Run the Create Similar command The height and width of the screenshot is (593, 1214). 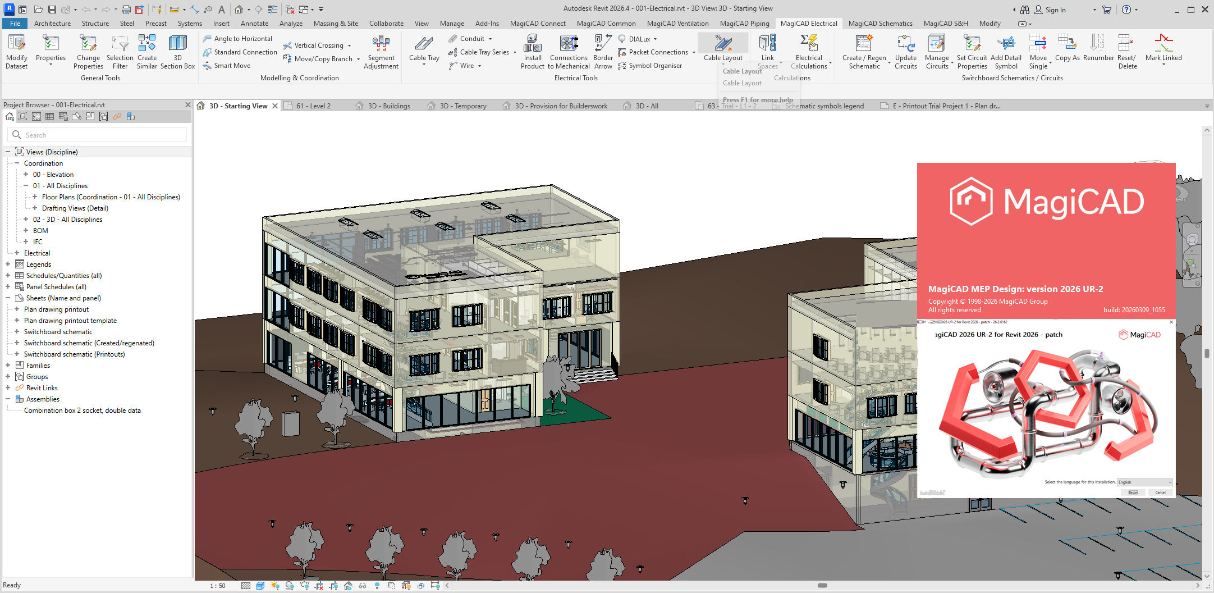pos(147,51)
